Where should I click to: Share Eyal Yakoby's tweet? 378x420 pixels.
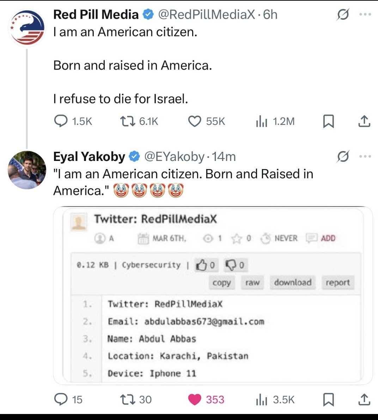364,400
